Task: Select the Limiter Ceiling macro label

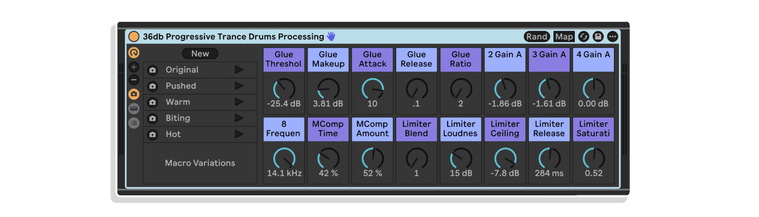Action: [505, 129]
